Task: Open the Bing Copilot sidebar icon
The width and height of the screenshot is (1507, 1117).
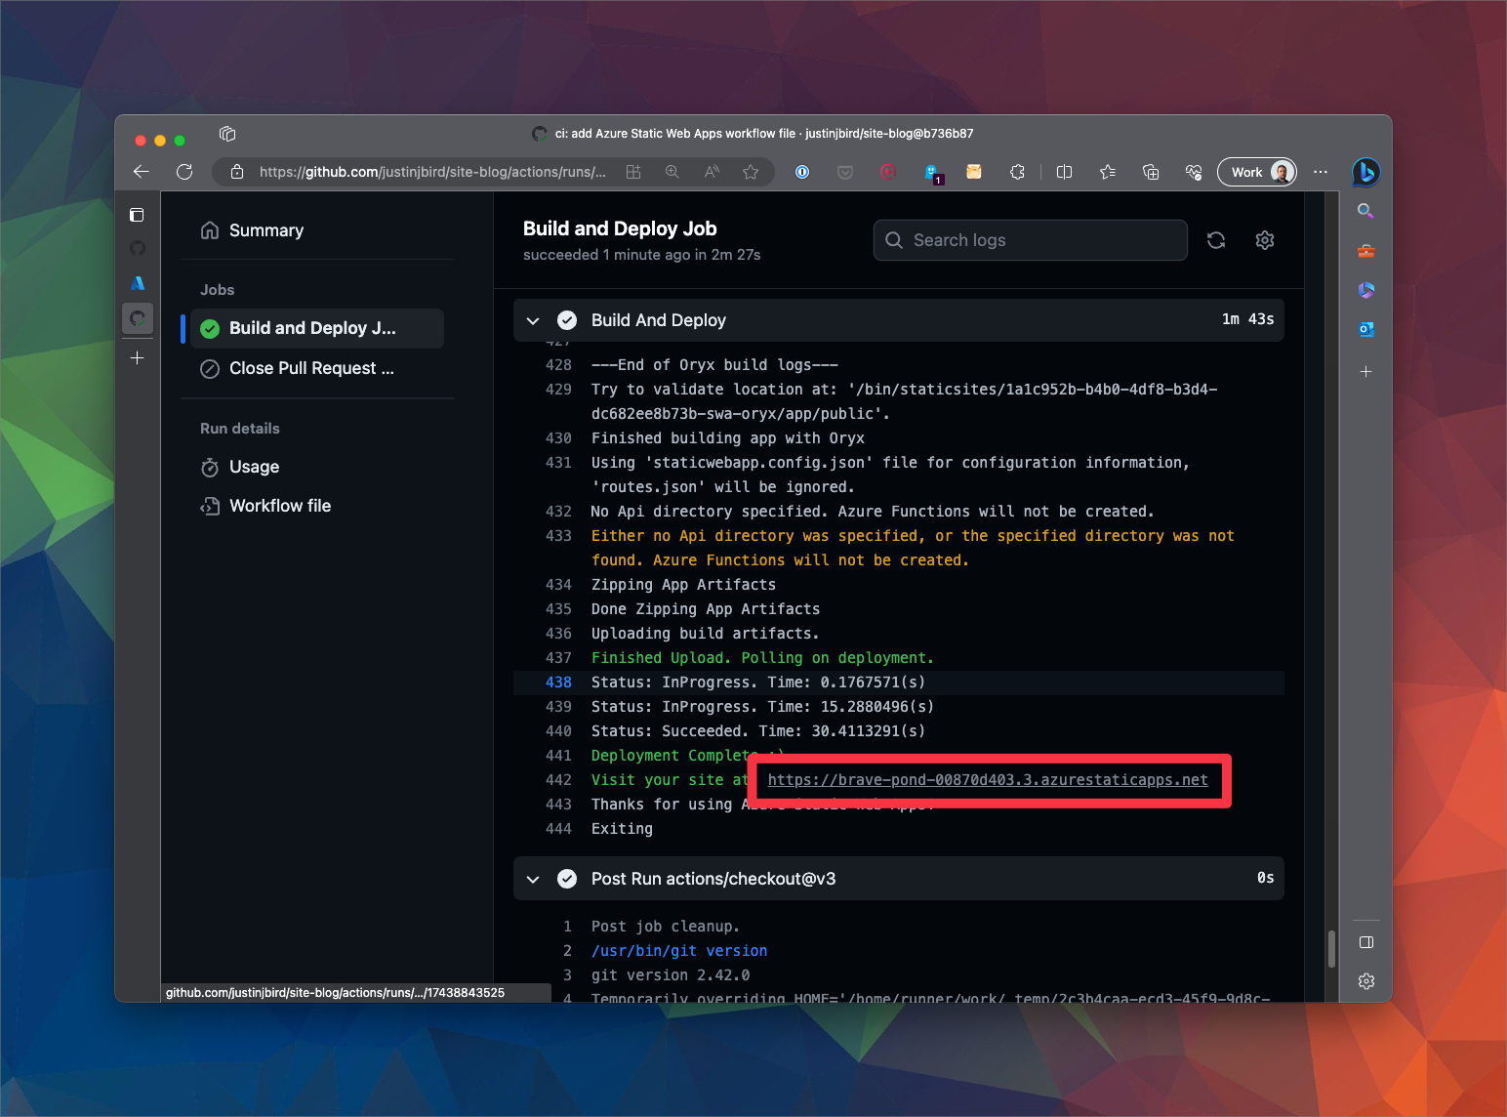Action: pyautogui.click(x=1365, y=173)
